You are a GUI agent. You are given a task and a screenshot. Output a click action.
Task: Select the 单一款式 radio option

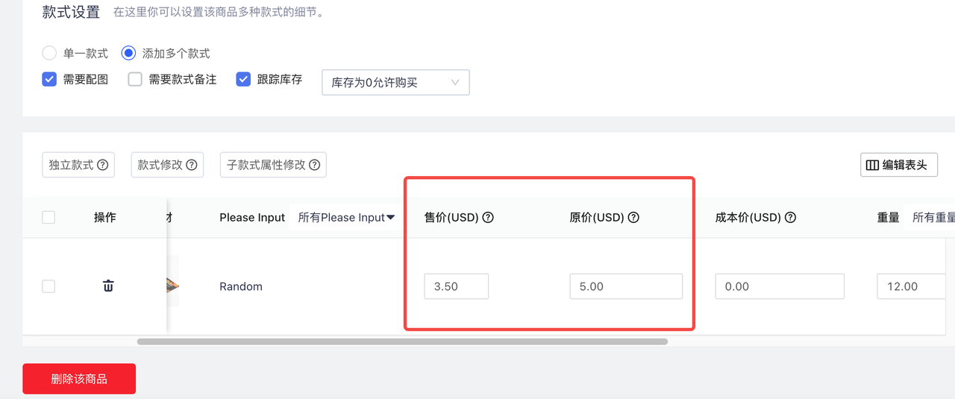(49, 53)
